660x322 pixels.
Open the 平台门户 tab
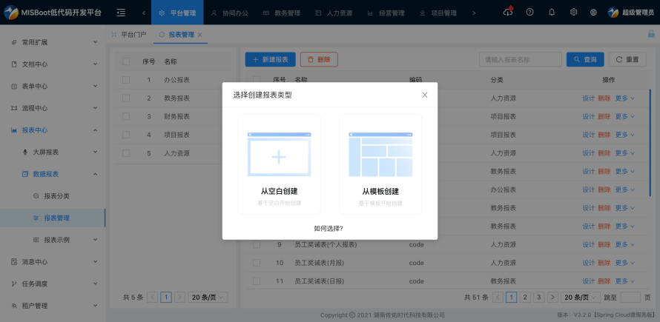pos(129,35)
